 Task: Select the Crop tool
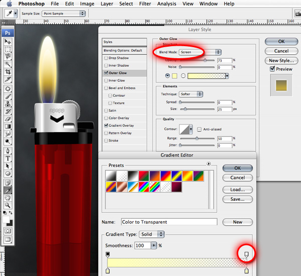[x=8, y=72]
